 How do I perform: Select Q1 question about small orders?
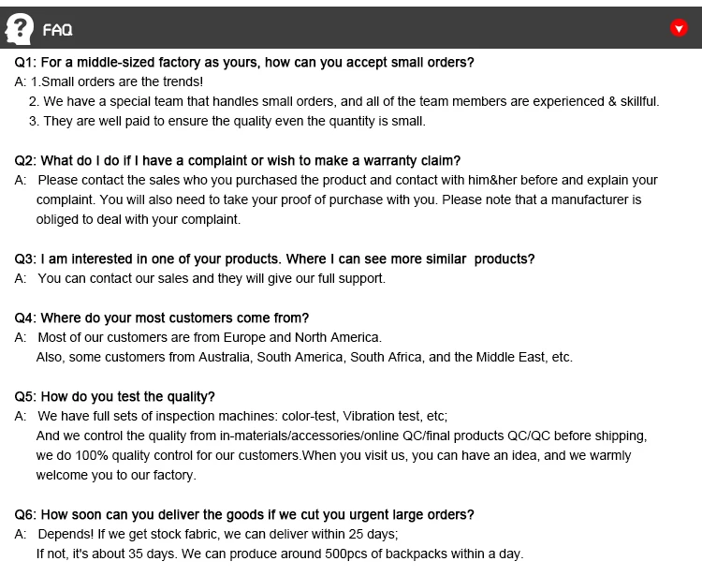coord(245,63)
